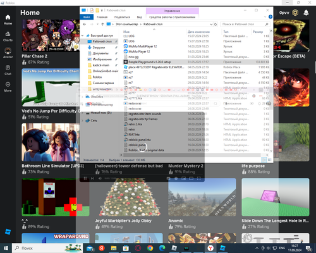This screenshot has width=316, height=253.
Task: Collapse the Quick access tree node
Action: [83, 35]
